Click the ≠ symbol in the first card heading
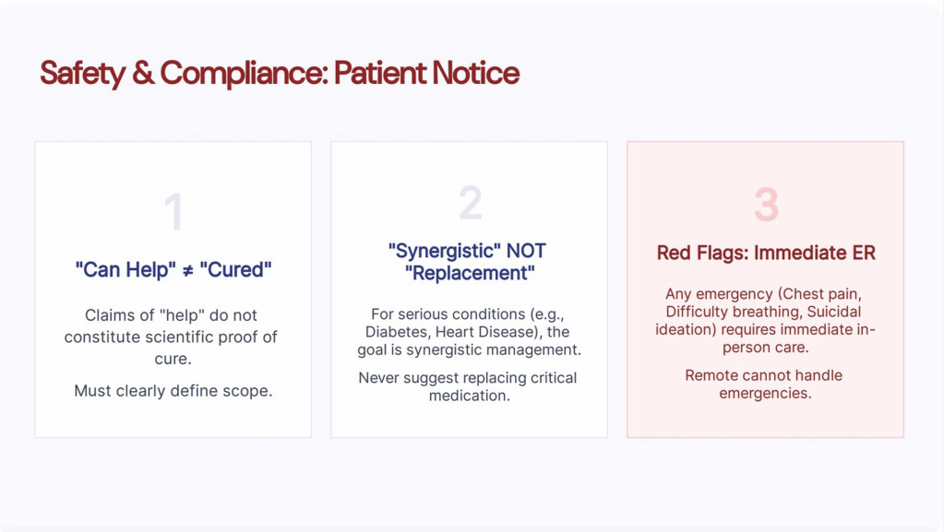Image resolution: width=944 pixels, height=532 pixels. [x=187, y=270]
